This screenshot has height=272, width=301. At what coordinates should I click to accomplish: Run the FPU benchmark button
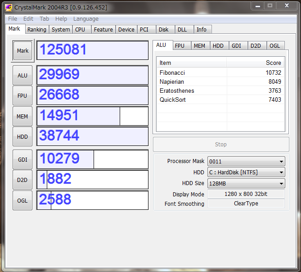[x=22, y=95]
